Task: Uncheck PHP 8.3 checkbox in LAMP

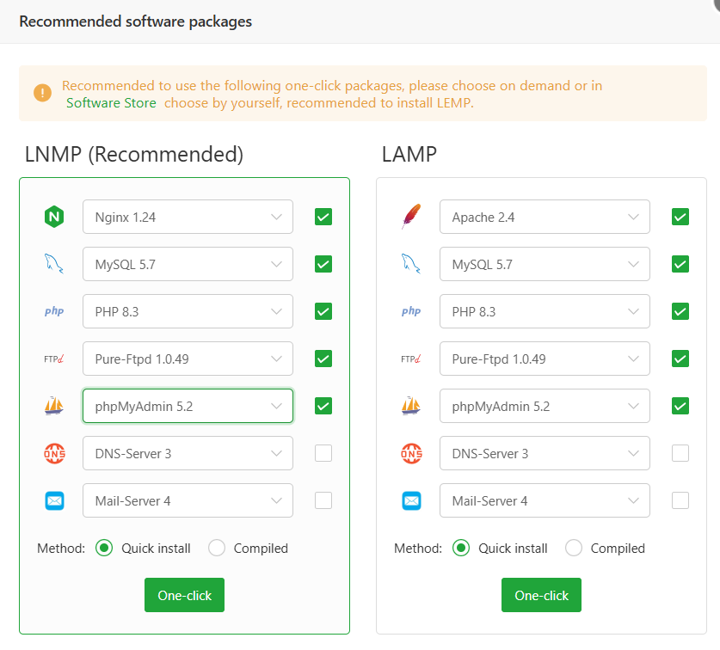Action: (680, 311)
